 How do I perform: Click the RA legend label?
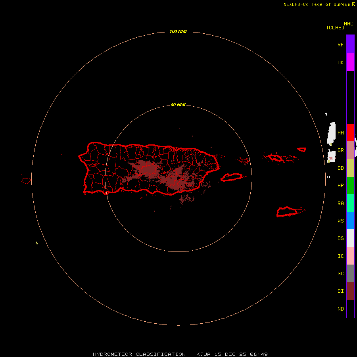[340, 203]
